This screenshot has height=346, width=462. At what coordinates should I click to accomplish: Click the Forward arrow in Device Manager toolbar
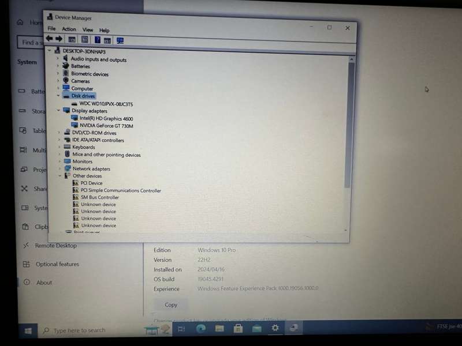pos(59,39)
